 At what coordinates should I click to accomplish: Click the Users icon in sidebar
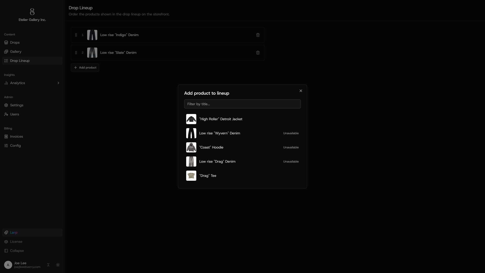pyautogui.click(x=6, y=114)
